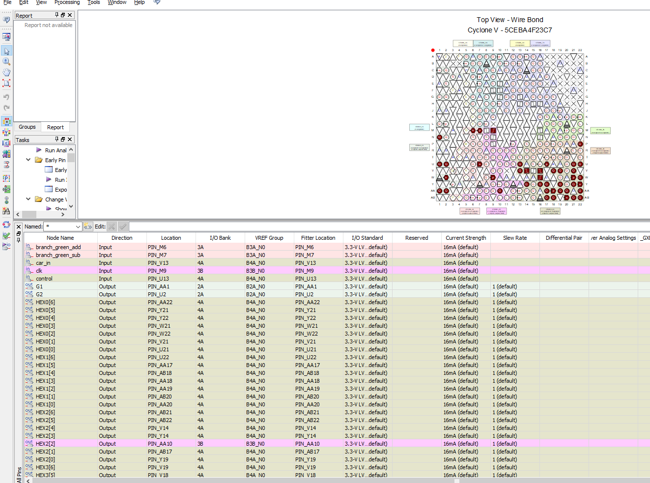
Task: Click the Differential Pair column header
Action: click(x=564, y=238)
